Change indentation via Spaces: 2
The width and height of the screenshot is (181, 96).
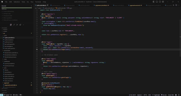click(140, 95)
